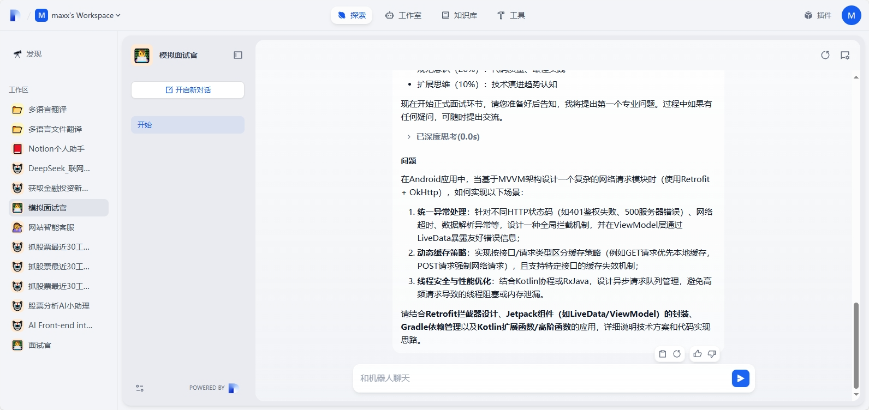Image resolution: width=869 pixels, height=410 pixels.
Task: Select the 获取金融投资新 bot
Action: click(x=58, y=188)
